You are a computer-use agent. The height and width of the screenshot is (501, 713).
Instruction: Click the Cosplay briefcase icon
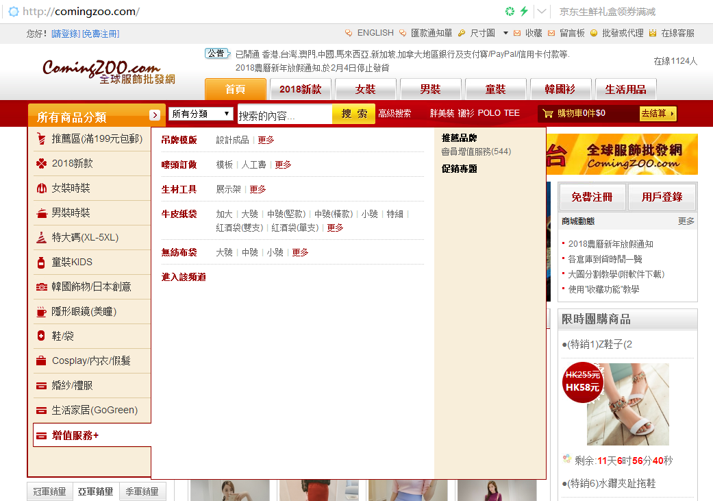42,361
